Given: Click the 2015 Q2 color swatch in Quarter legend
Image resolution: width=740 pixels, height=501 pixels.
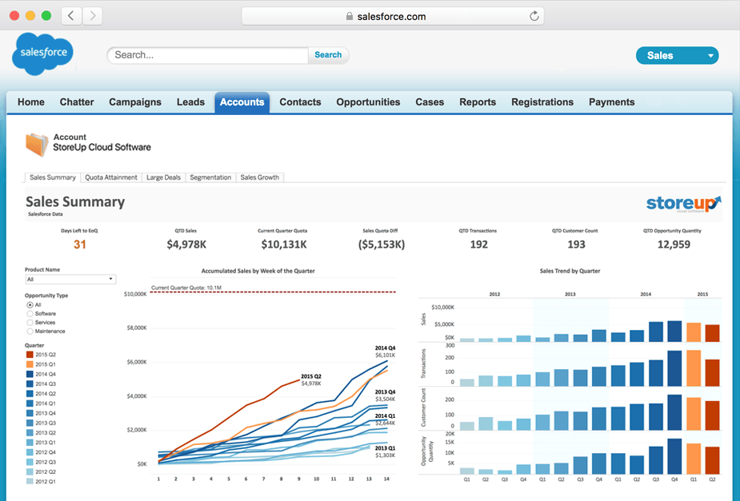Looking at the screenshot, I should coord(29,354).
